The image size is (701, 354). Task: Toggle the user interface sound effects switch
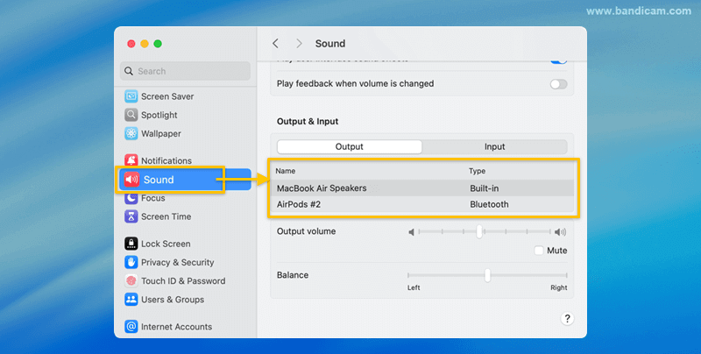[557, 60]
